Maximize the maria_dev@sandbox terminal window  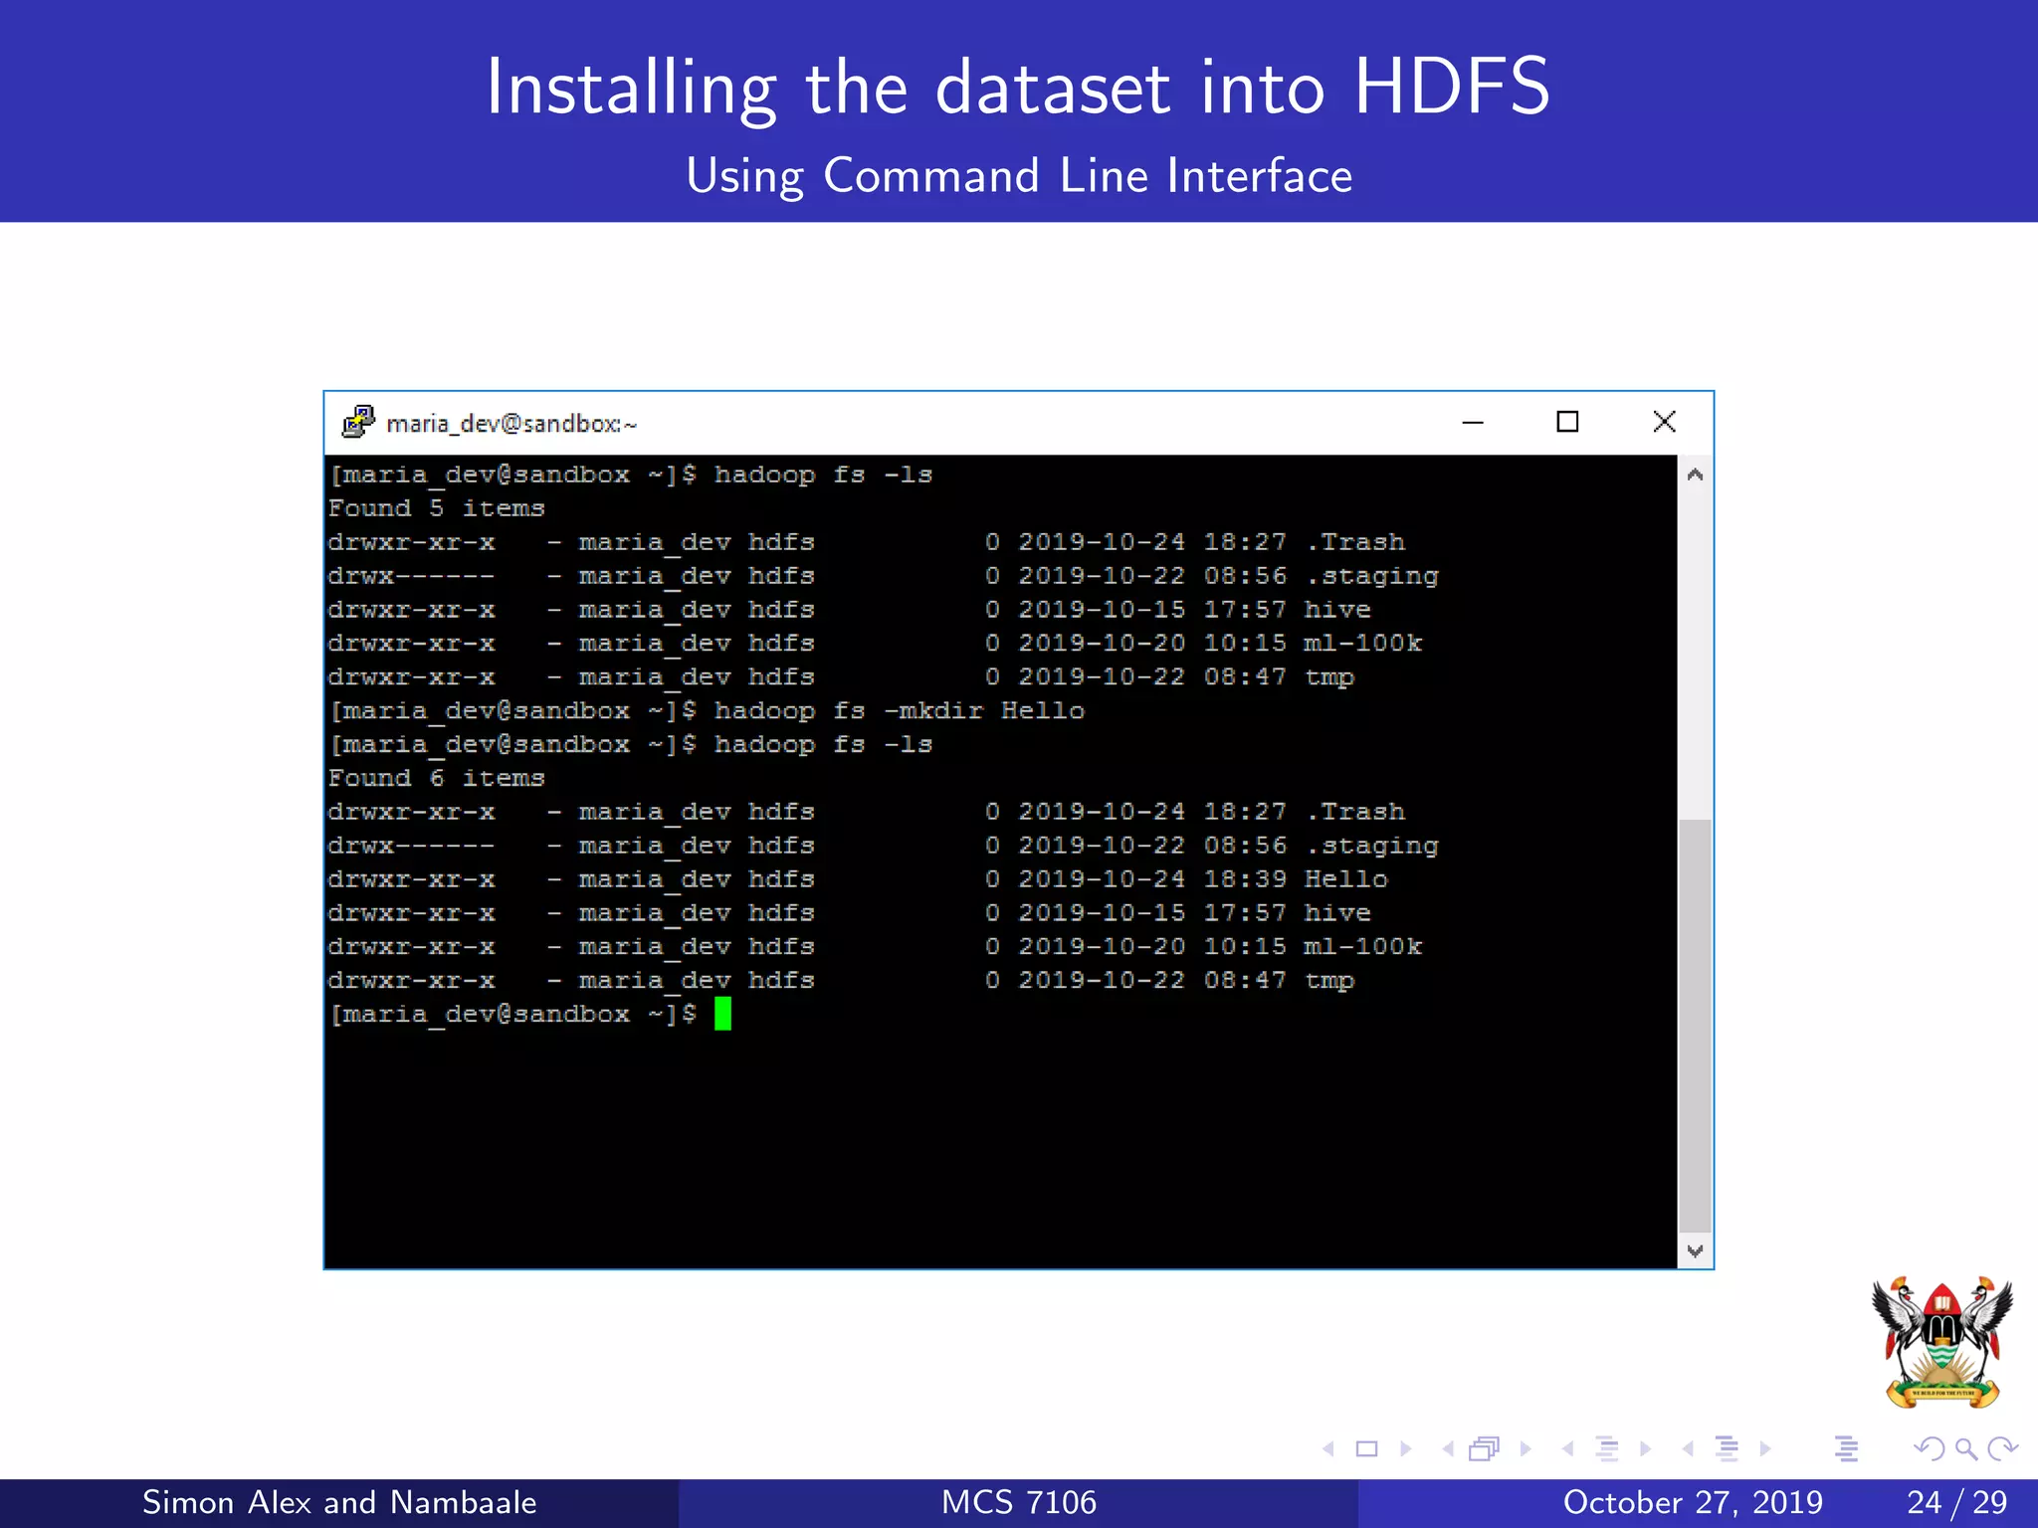tap(1567, 422)
